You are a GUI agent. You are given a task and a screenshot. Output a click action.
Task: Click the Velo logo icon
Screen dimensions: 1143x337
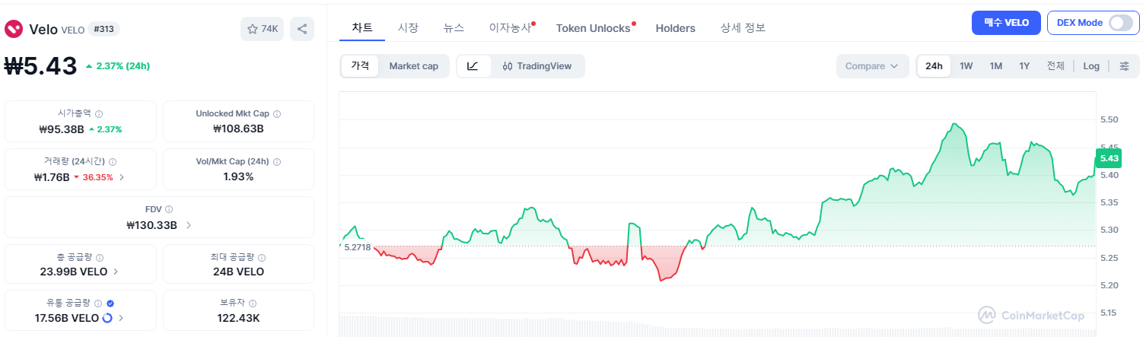pyautogui.click(x=14, y=29)
